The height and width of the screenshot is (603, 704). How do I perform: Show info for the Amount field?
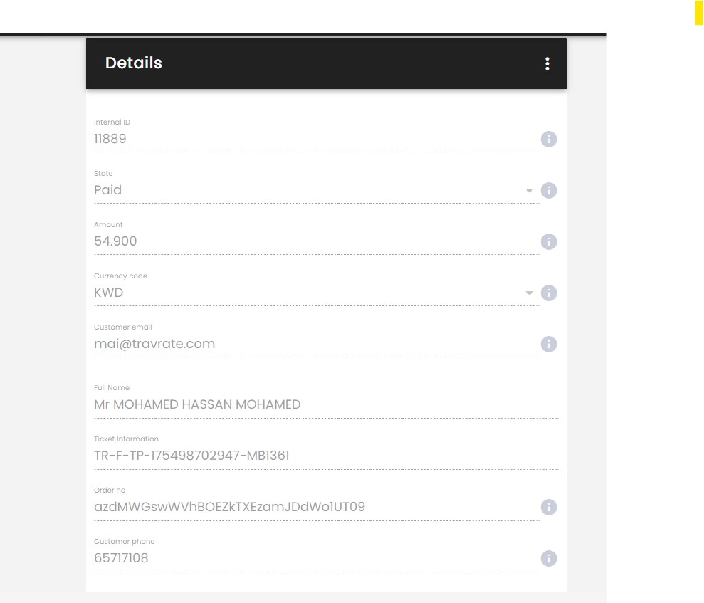click(549, 241)
